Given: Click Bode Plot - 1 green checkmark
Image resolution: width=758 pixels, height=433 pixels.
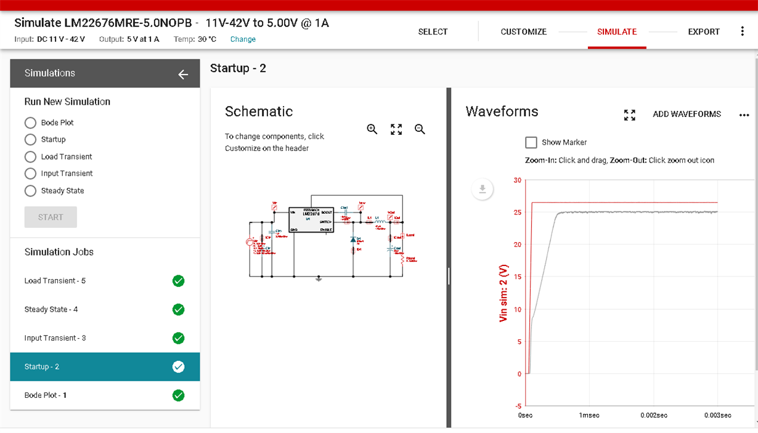Looking at the screenshot, I should click(178, 395).
